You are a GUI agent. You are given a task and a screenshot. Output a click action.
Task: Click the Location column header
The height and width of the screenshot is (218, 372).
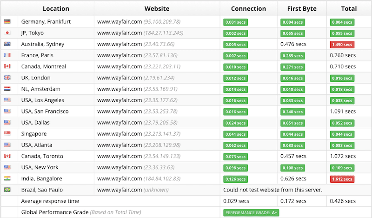[x=56, y=8]
